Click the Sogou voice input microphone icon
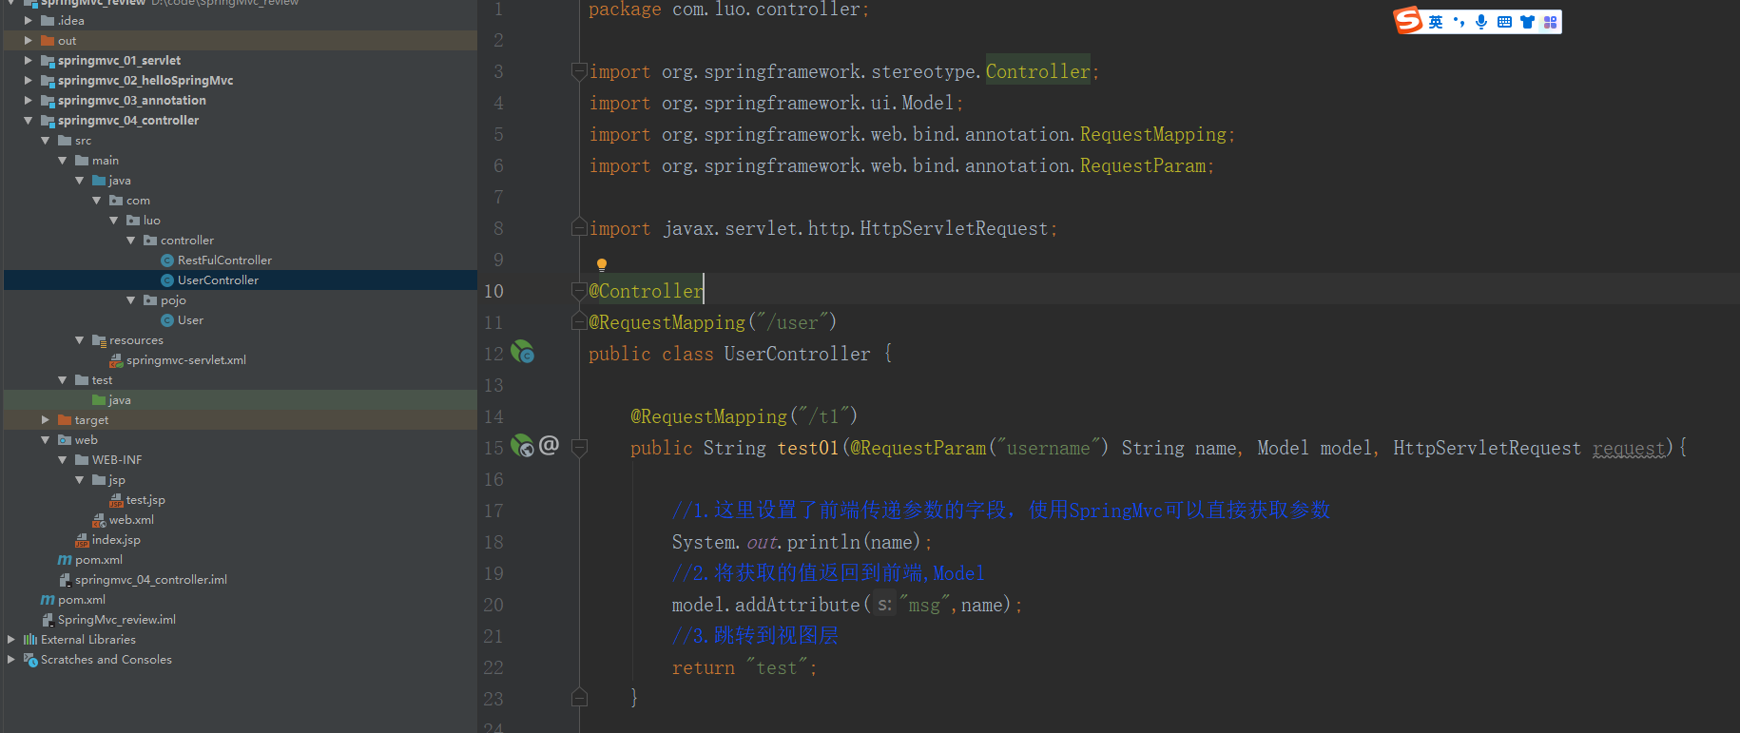The image size is (1740, 733). pyautogui.click(x=1481, y=22)
